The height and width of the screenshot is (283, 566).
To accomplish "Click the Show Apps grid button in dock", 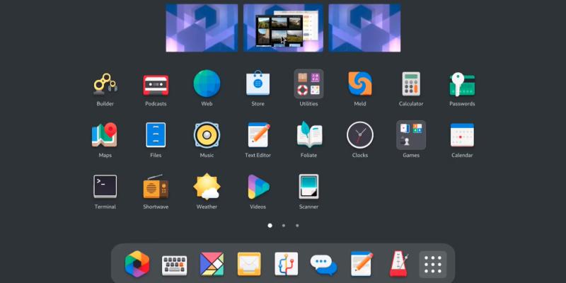I will pyautogui.click(x=432, y=264).
